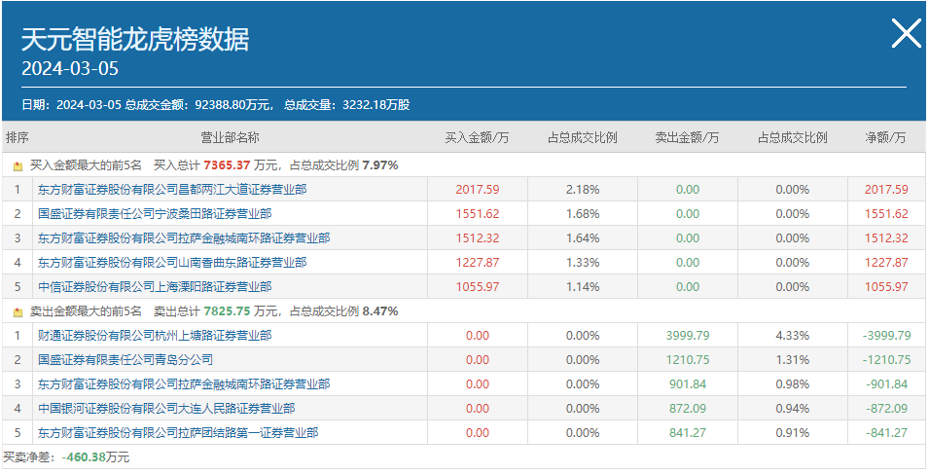The image size is (929, 474).
Task: Click the -872.09 net amount cell
Action: pos(886,408)
